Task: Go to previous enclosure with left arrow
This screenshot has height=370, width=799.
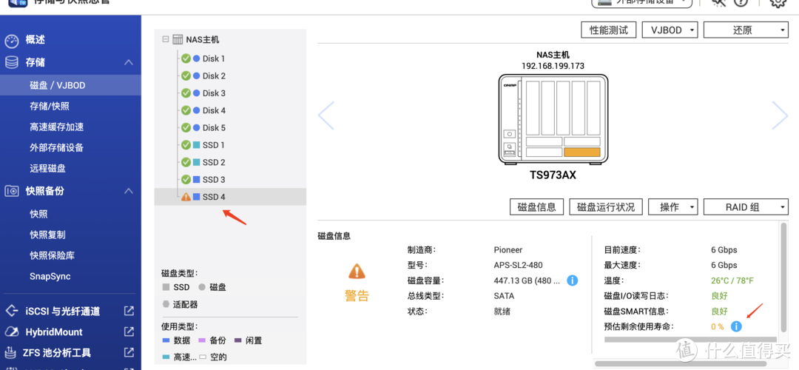Action: [326, 115]
